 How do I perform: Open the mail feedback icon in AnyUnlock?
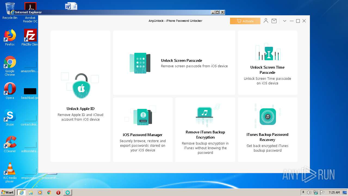(x=274, y=21)
